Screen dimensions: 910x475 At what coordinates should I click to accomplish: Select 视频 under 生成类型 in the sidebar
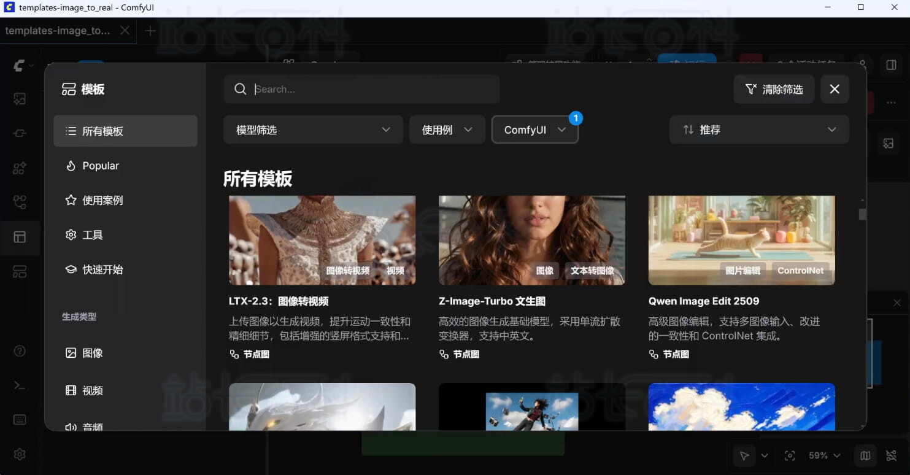pyautogui.click(x=125, y=391)
